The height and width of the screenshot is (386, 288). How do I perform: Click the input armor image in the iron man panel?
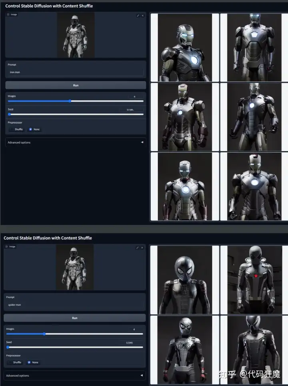point(76,35)
